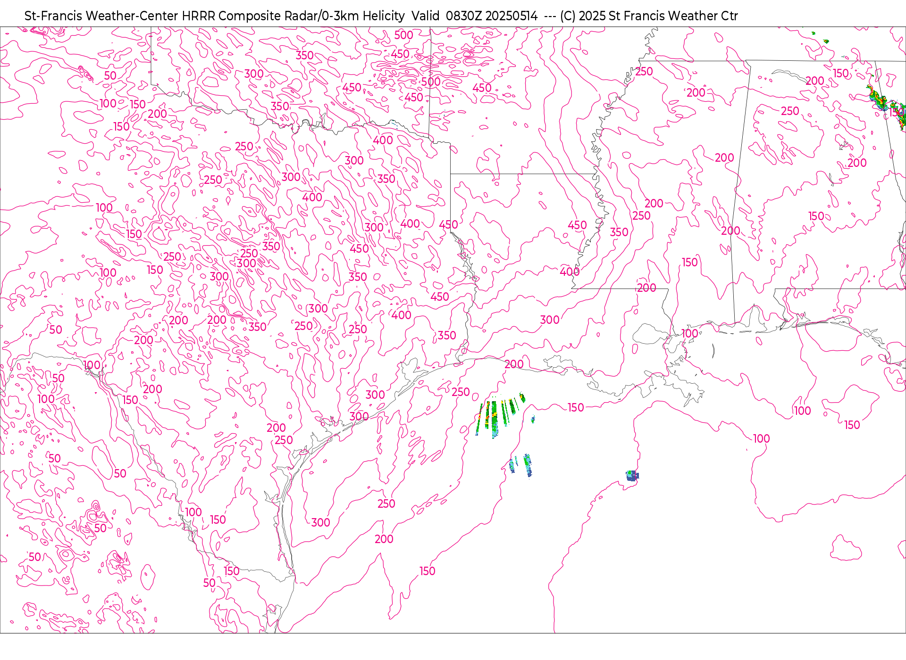The width and height of the screenshot is (906, 660).
Task: Click "(C) 2025 St Francis Weather Ctr" copyright
Action: tap(649, 16)
